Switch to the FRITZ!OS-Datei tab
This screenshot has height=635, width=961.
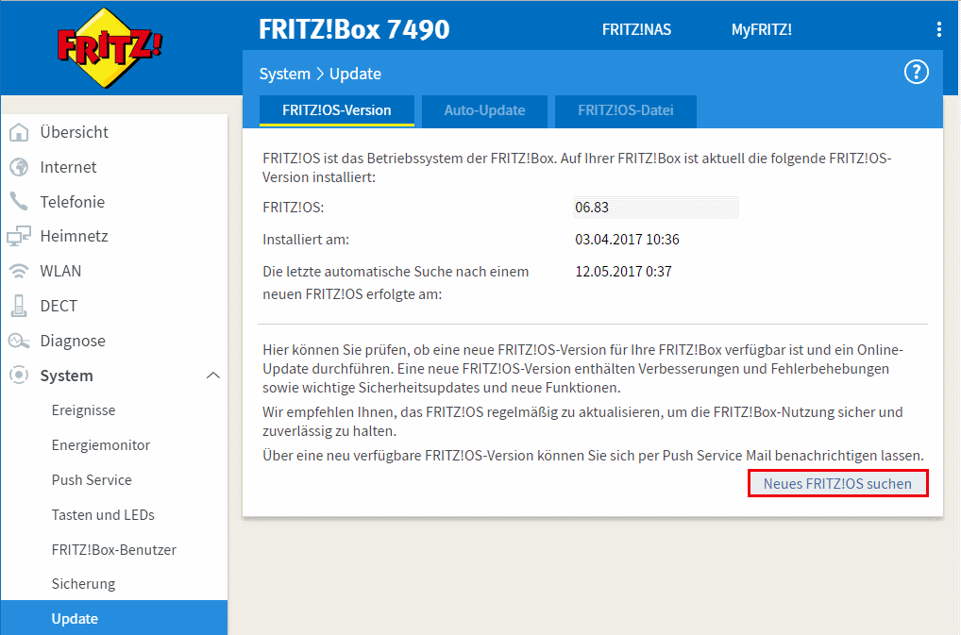tap(625, 110)
